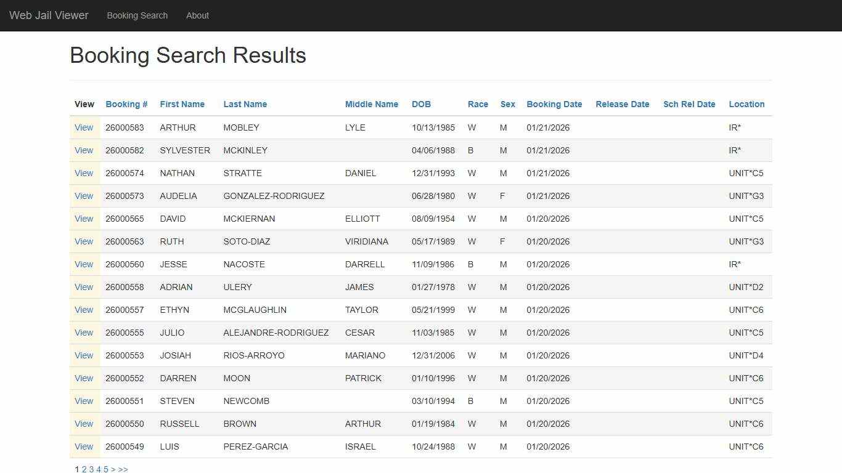Viewport: 842px width, 473px height.
Task: View booking 26000583 for Arthur Mobley
Action: click(x=84, y=127)
